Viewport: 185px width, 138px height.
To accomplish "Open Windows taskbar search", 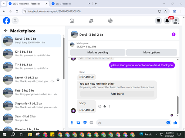I will click(x=13, y=134).
